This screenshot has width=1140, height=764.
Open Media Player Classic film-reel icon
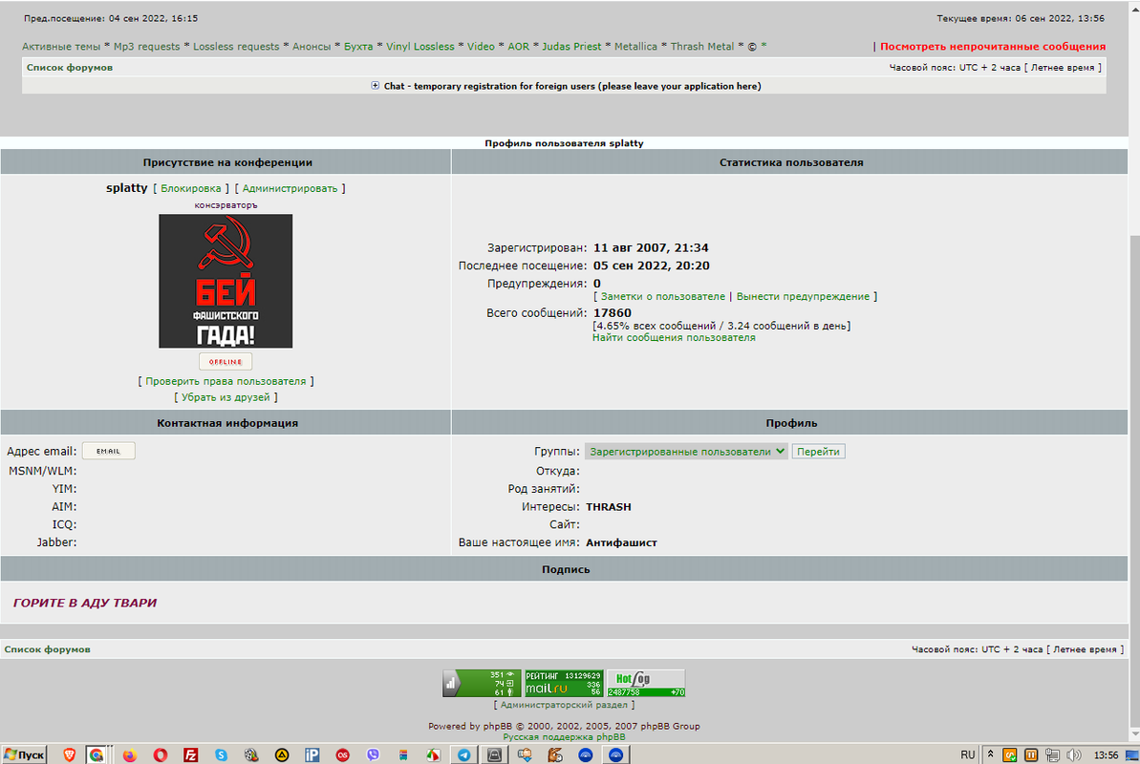click(x=251, y=754)
